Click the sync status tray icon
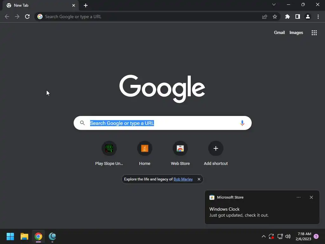The image size is (325, 244). tap(271, 236)
